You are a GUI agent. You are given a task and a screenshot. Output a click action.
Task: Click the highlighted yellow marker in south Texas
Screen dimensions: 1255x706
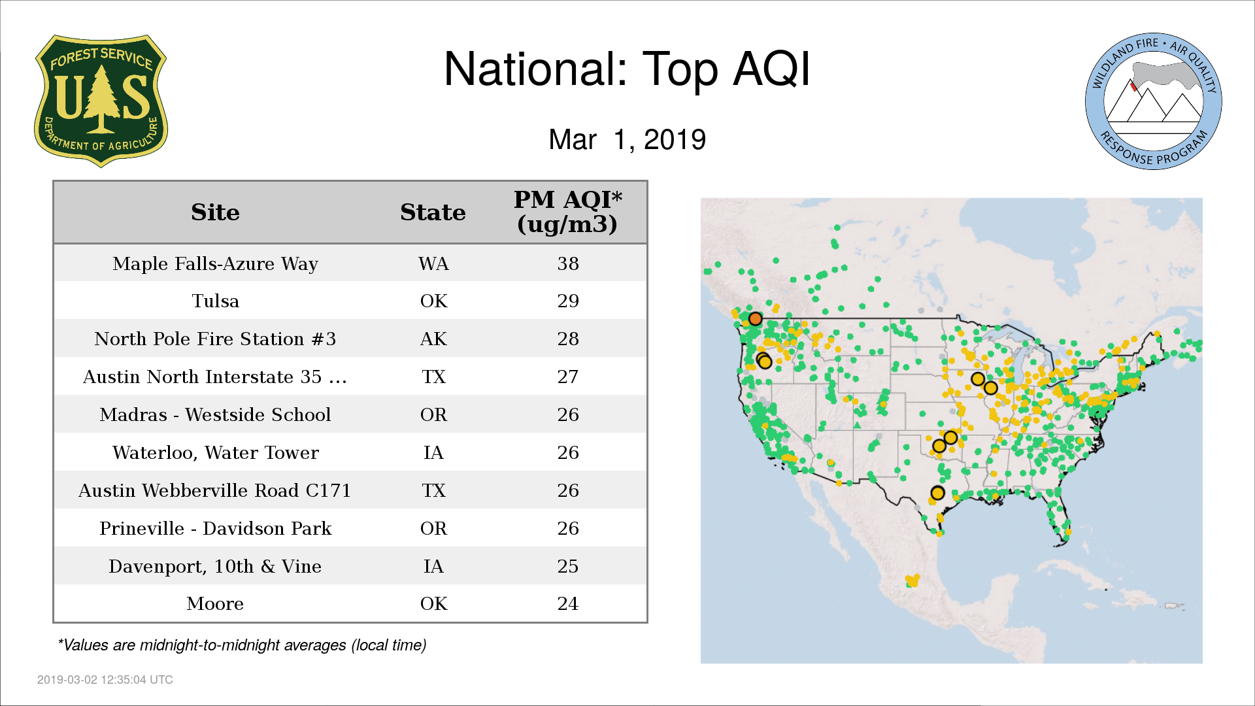pos(937,493)
